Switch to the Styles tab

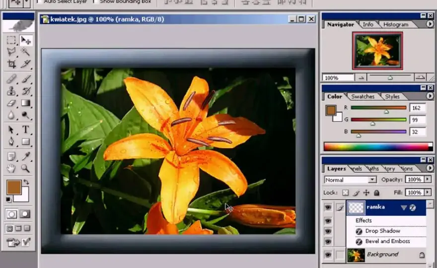coord(392,96)
